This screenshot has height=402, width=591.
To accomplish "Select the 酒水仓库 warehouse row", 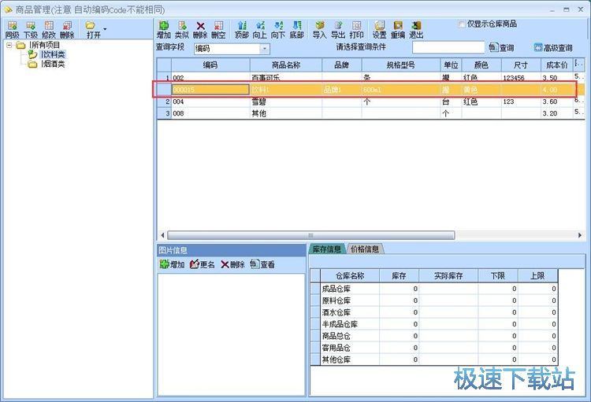I will [434, 312].
